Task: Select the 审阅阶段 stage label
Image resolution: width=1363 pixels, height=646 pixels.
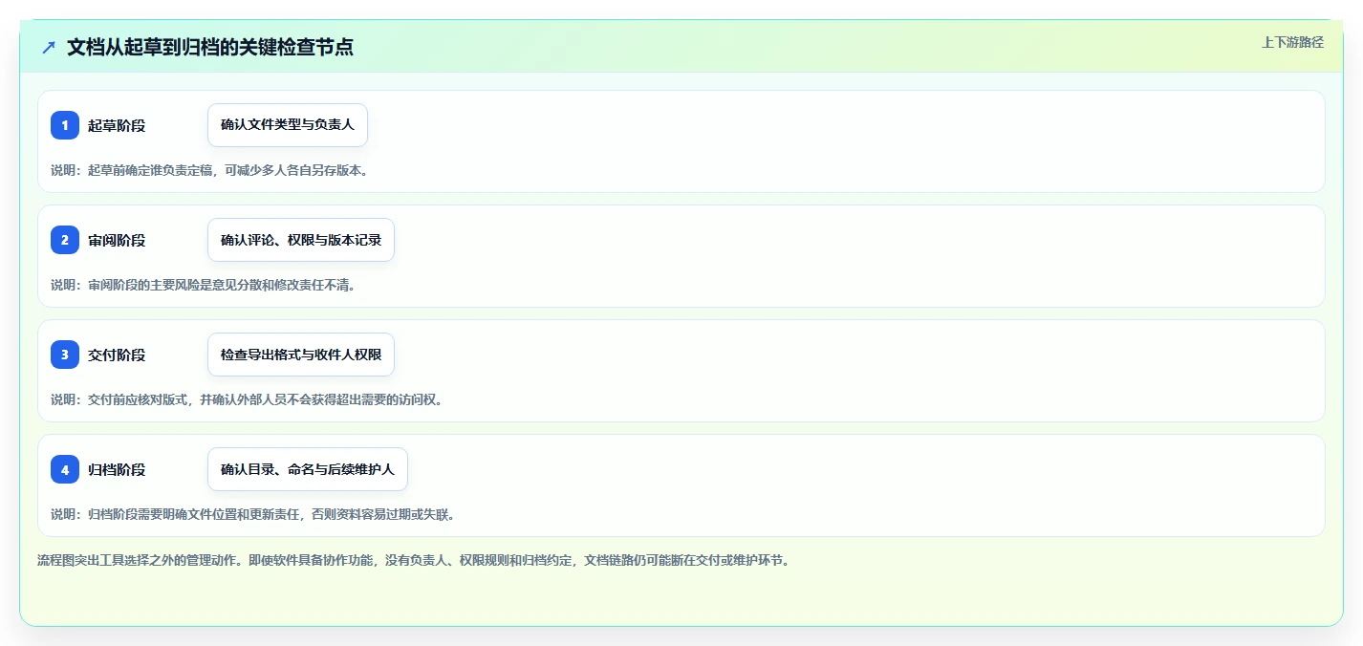Action: (117, 240)
